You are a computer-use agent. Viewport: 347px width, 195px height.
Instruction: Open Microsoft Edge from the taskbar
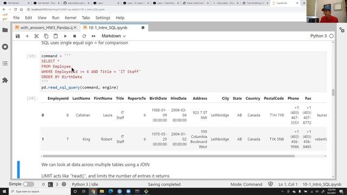click(111, 191)
